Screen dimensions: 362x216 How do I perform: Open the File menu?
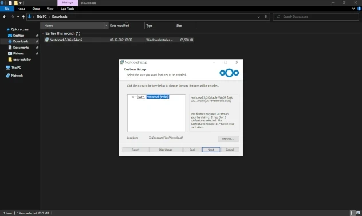point(7,9)
